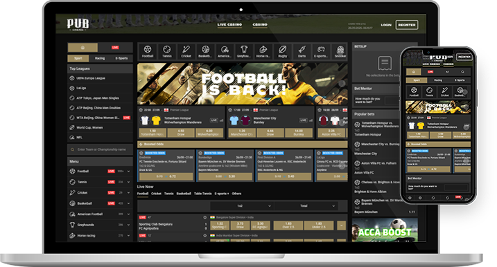Image resolution: width=497 pixels, height=267 pixels.
Task: Switch Live Now to the Table Tennis tab
Action: pos(202,194)
